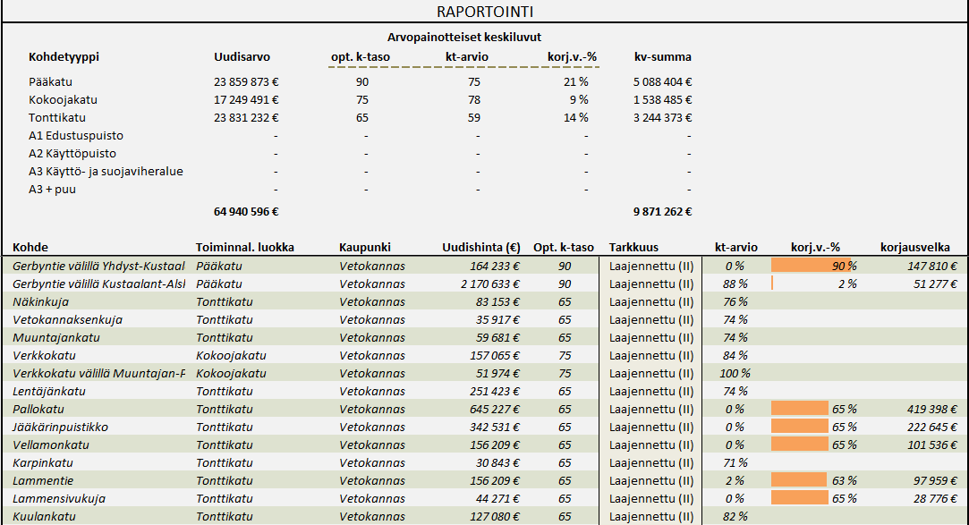The image size is (969, 525).
Task: Select the Karpinkatu cell
Action: point(43,463)
